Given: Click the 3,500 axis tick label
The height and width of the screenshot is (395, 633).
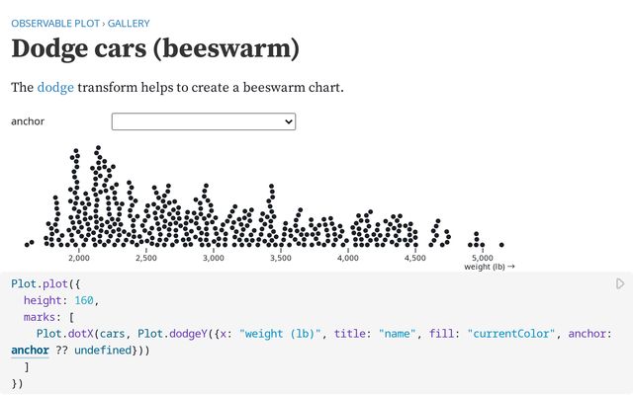Looking at the screenshot, I should [x=281, y=258].
